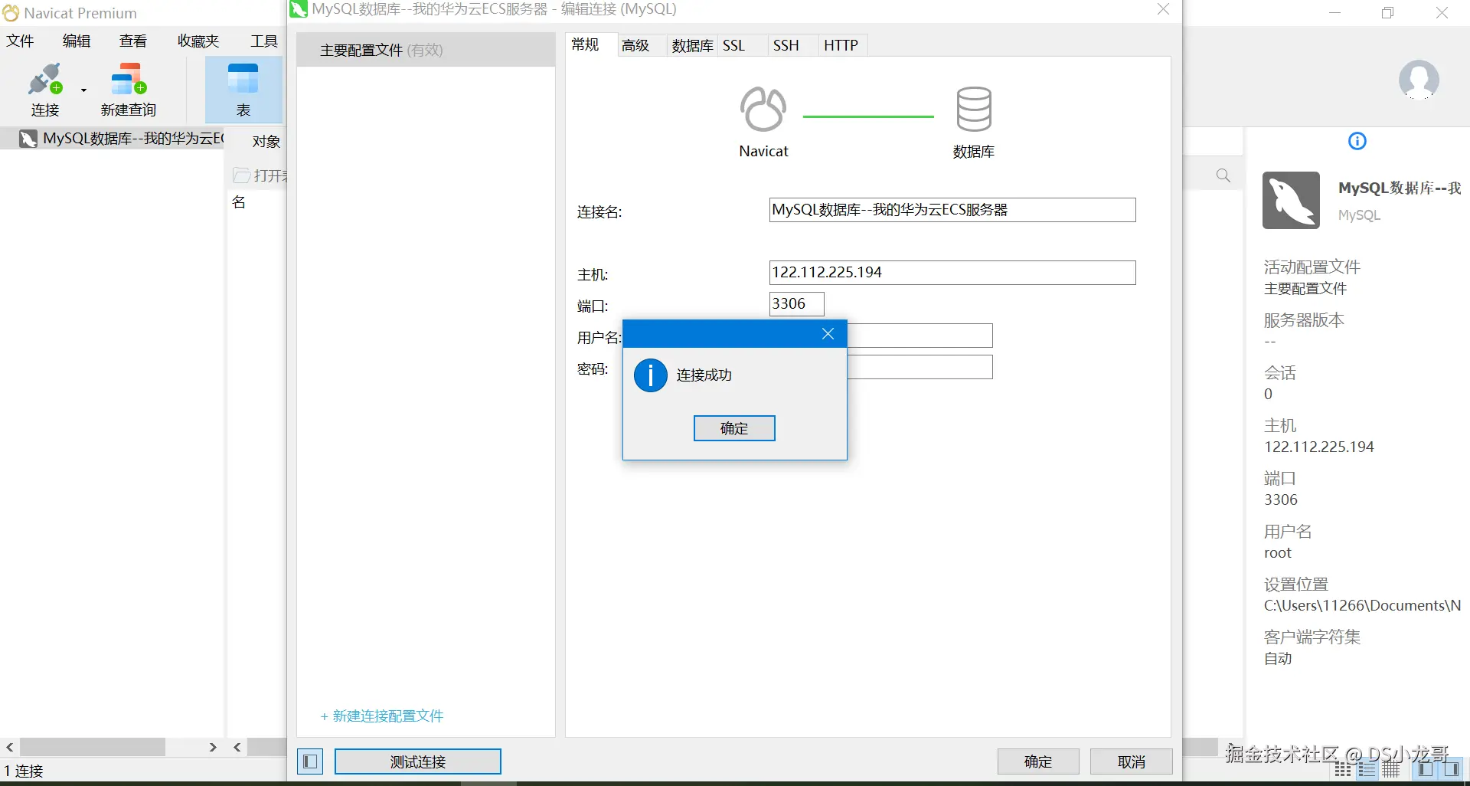
Task: Click the 端口 input field
Action: pos(797,304)
